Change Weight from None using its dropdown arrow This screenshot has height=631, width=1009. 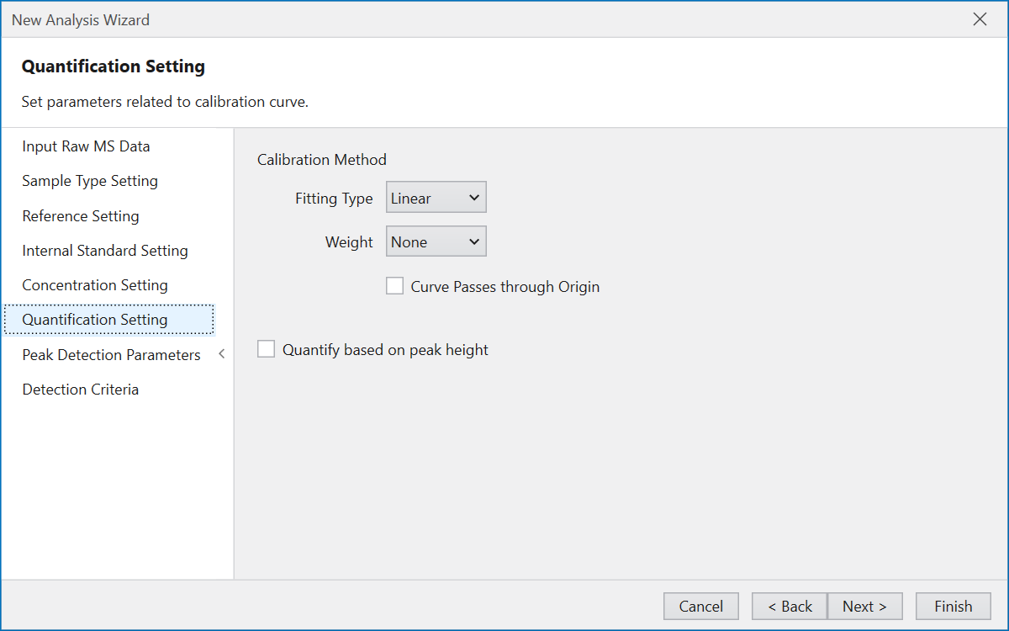pyautogui.click(x=473, y=241)
